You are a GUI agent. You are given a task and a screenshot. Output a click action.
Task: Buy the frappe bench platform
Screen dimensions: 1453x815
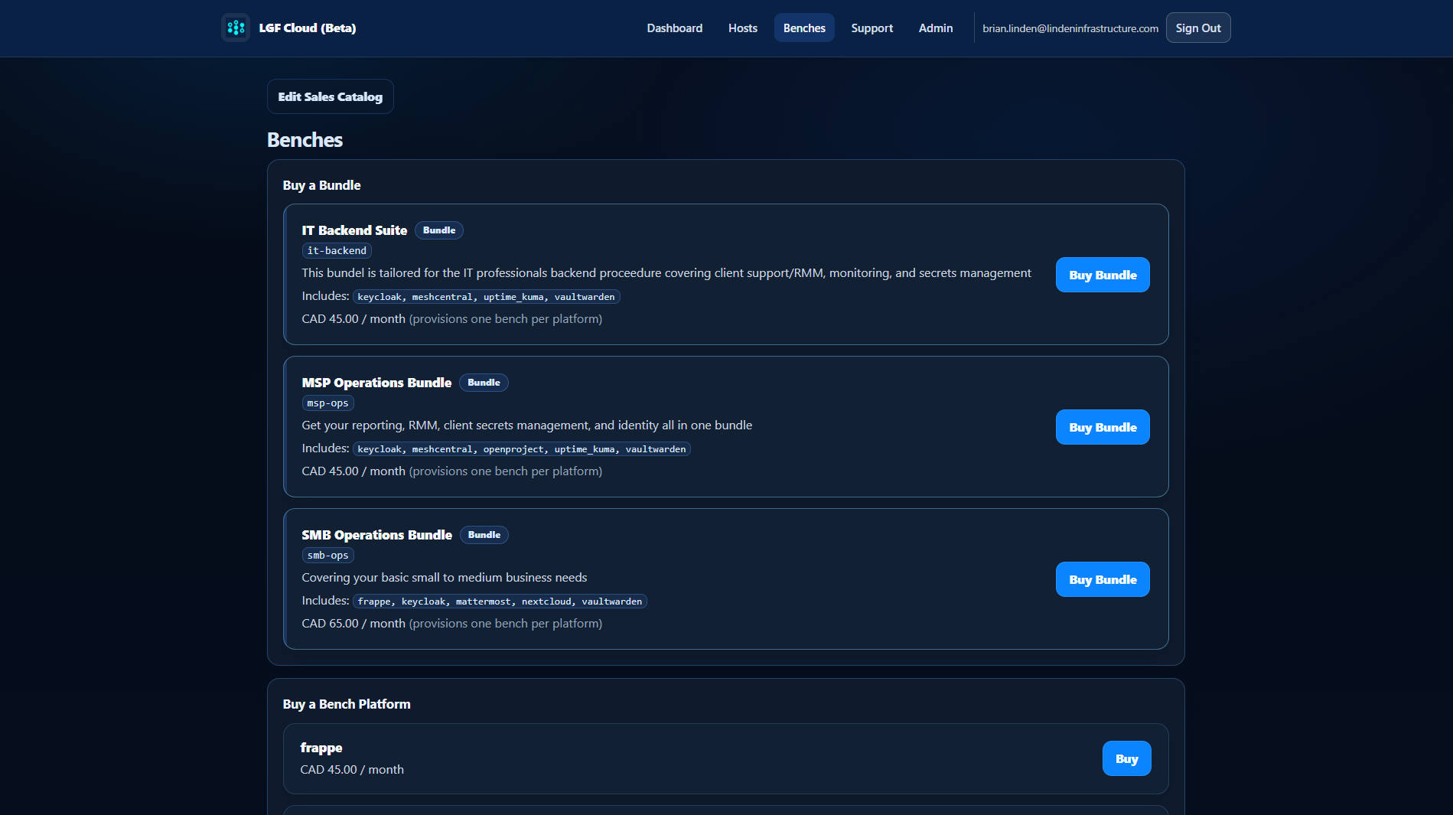point(1126,758)
